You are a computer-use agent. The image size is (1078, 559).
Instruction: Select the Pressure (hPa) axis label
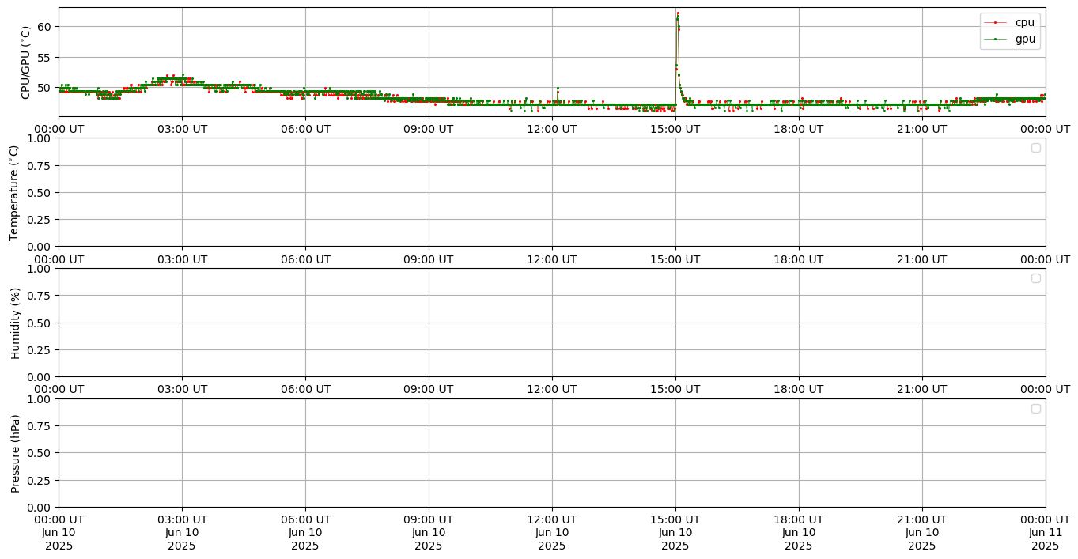(x=14, y=453)
